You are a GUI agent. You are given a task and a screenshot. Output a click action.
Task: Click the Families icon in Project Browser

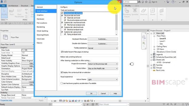[x=154, y=65]
